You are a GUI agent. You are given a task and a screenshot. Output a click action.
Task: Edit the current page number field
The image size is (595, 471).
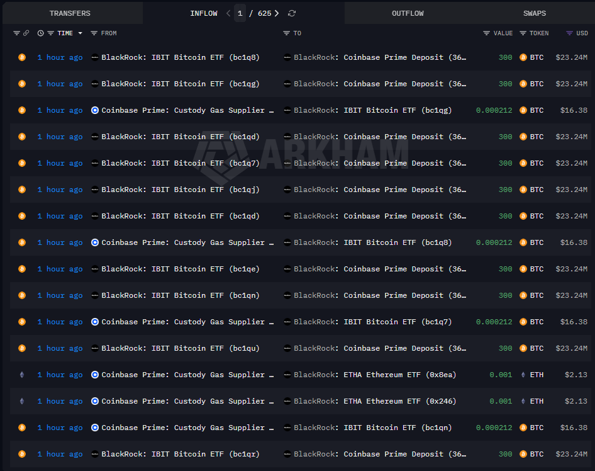240,13
